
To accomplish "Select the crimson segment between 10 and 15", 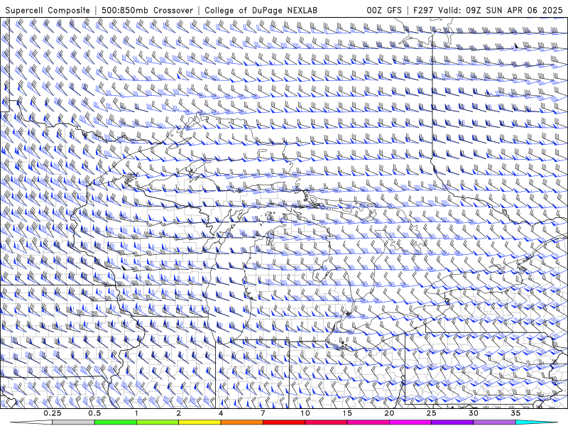I will coord(326,422).
